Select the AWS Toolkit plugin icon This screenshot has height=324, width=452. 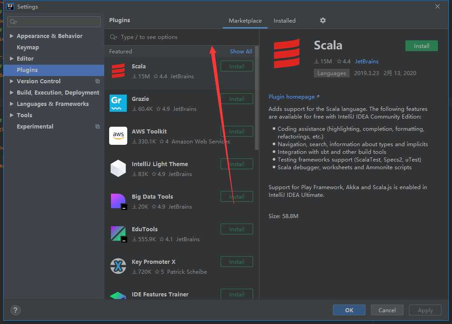[118, 136]
